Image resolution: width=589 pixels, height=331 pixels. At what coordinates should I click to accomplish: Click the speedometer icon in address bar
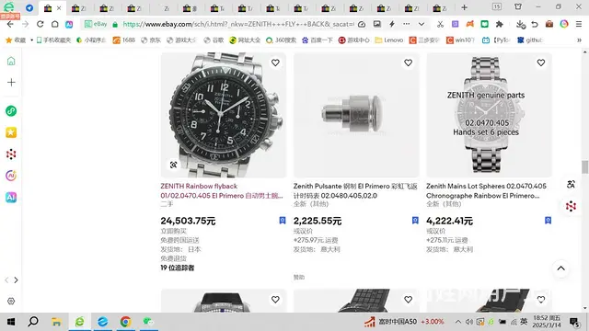click(x=362, y=24)
